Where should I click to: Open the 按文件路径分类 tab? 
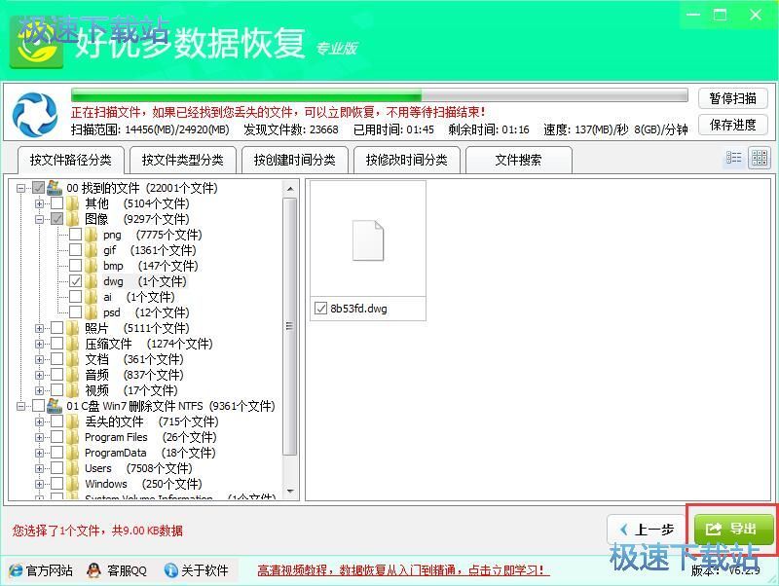70,160
